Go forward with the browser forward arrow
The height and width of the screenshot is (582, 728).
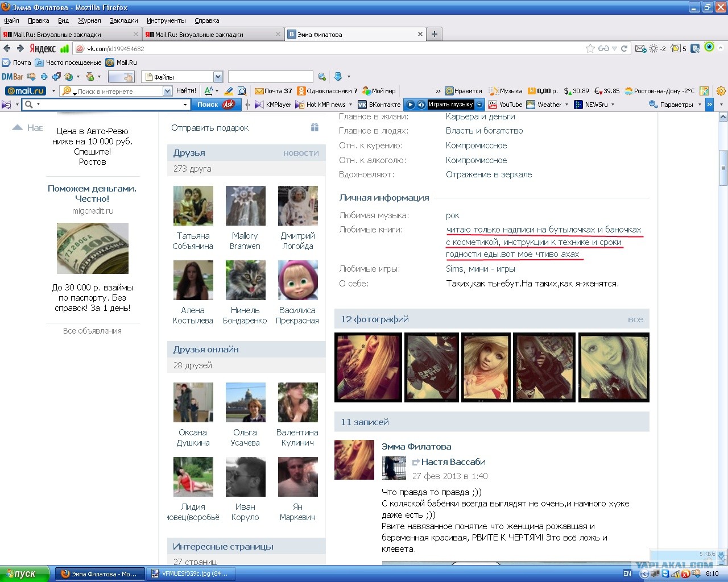(x=20, y=48)
